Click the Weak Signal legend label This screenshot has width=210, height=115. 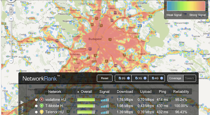point(174,15)
